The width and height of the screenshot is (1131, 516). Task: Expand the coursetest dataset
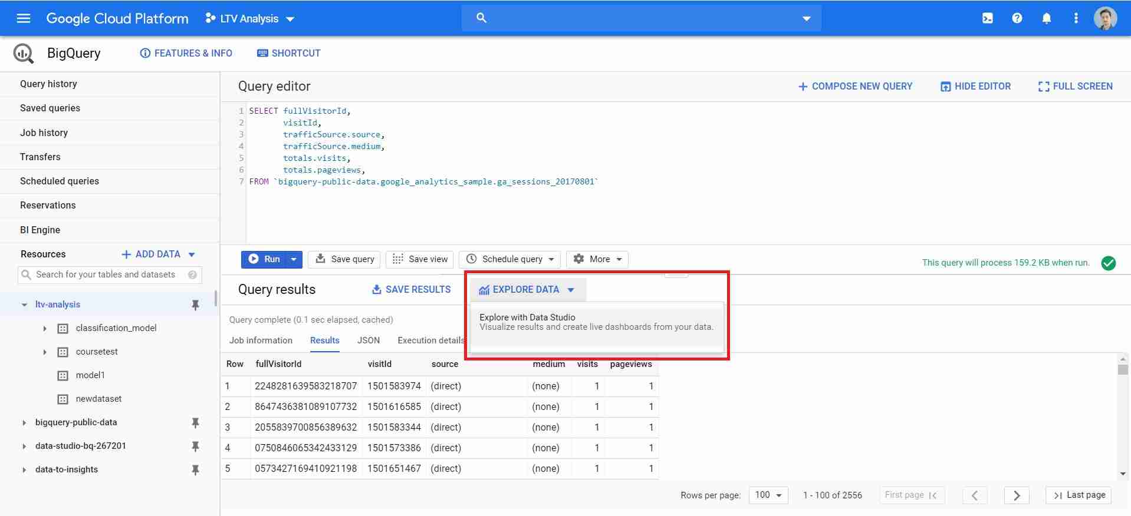tap(45, 352)
